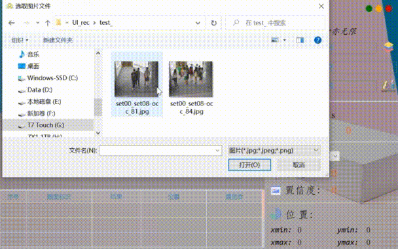
Task: Click the 打开(O) button
Action: 249,165
